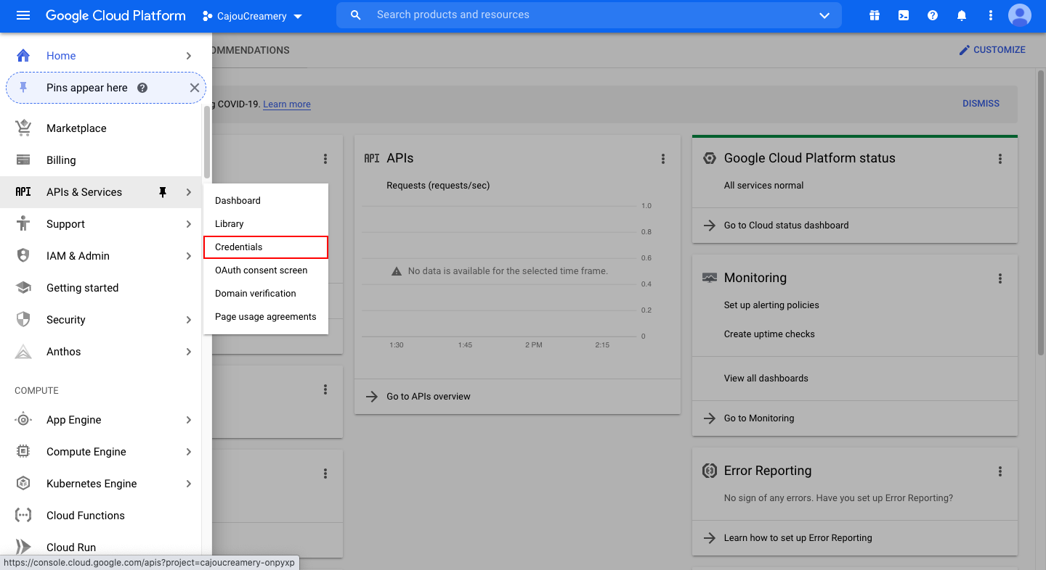This screenshot has height=570, width=1046.
Task: Expand the Security submenu chevron
Action: [x=188, y=320]
